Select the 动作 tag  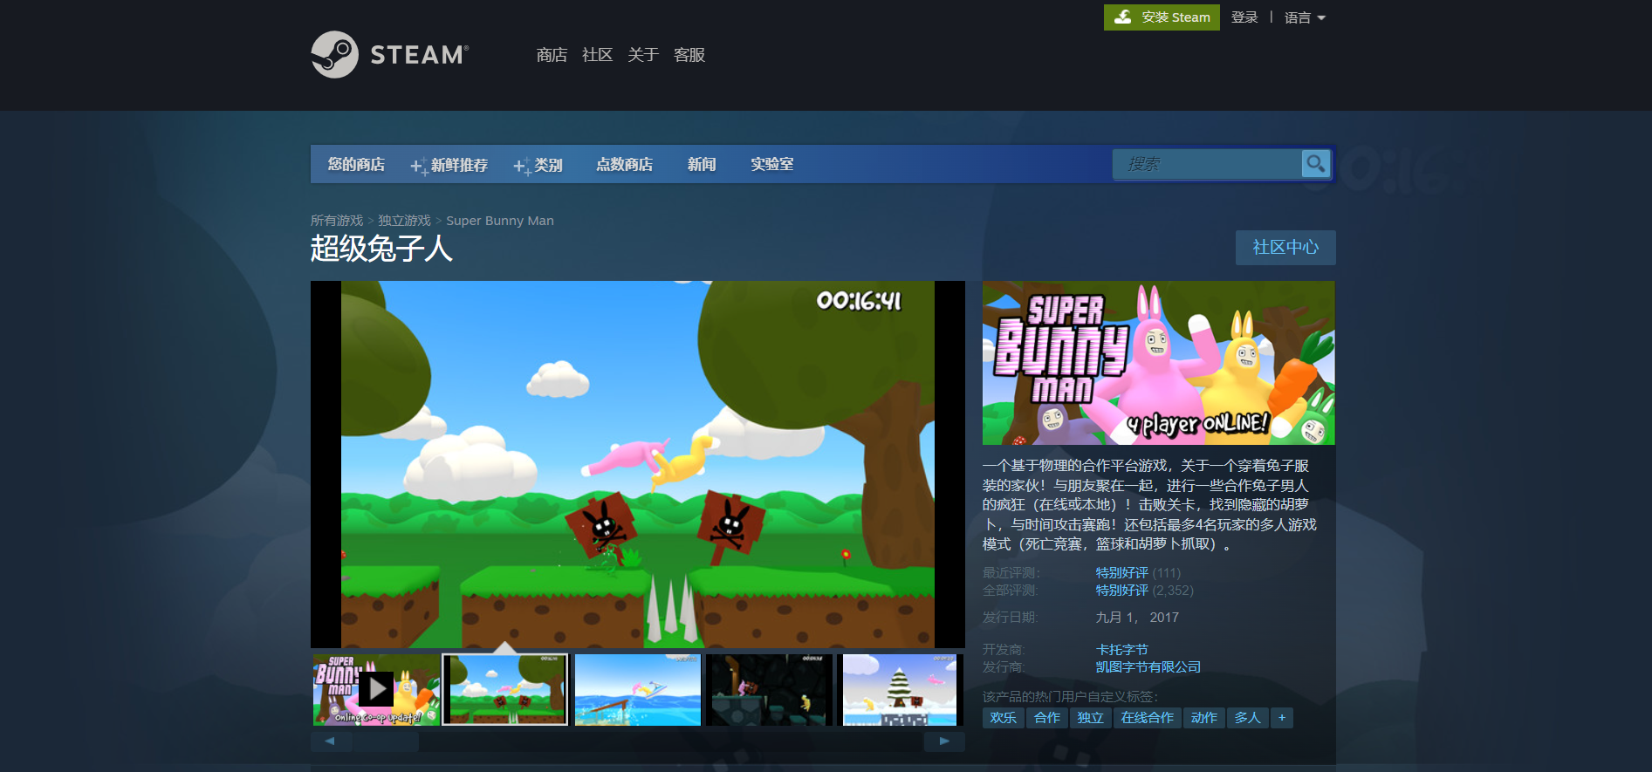click(1204, 718)
